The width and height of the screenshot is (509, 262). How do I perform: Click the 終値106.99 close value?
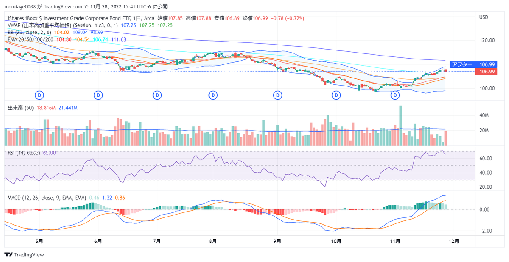coord(255,19)
